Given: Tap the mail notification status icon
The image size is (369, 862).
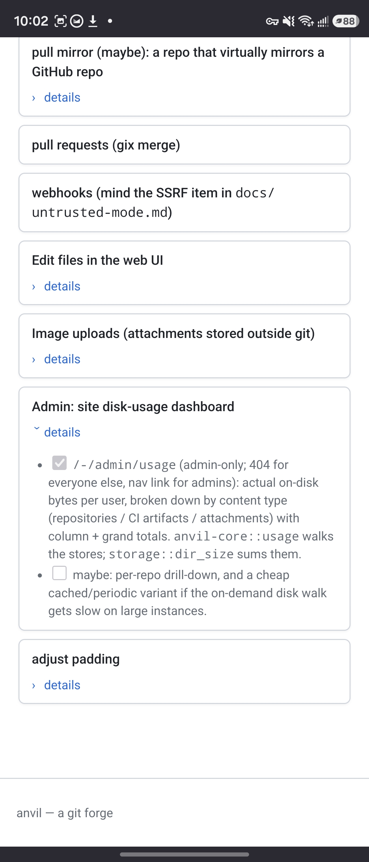Looking at the screenshot, I should click(77, 21).
